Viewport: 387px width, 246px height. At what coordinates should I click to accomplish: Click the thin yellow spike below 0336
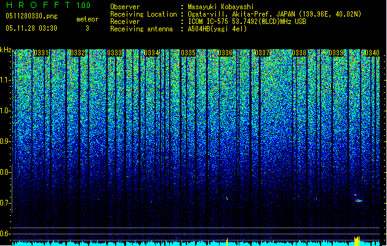click(x=227, y=242)
